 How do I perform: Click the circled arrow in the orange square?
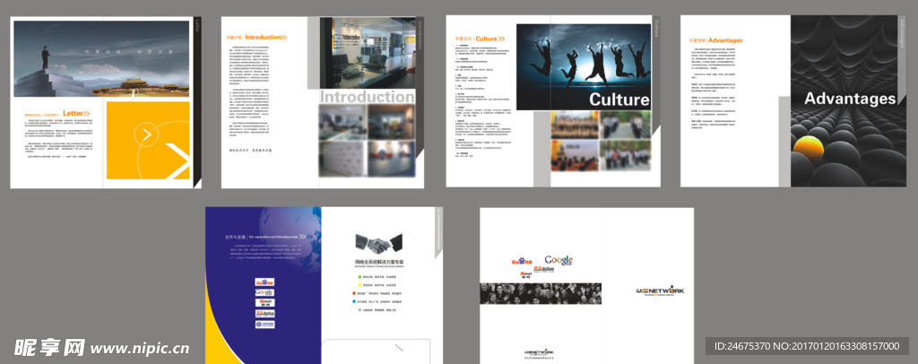tap(146, 135)
